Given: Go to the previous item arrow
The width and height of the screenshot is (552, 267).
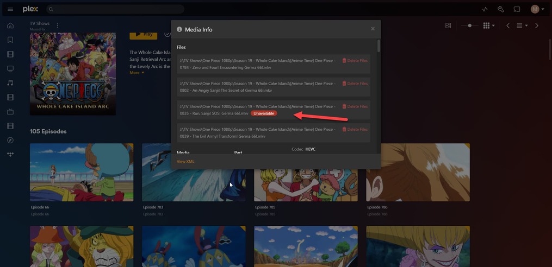Looking at the screenshot, I should click(x=507, y=26).
